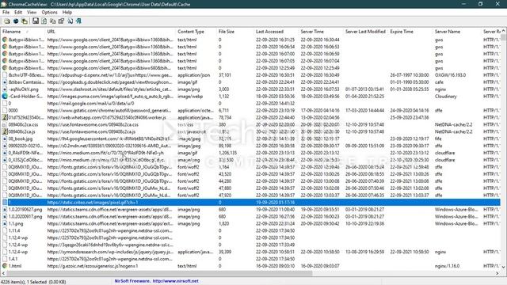The height and width of the screenshot is (285, 507).
Task: Click the application/json content type cell
Action: point(193,75)
